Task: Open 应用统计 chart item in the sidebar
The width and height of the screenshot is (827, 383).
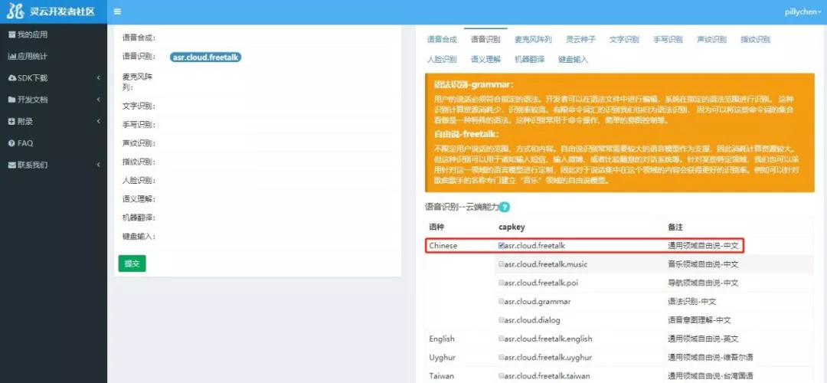Action: (28, 56)
